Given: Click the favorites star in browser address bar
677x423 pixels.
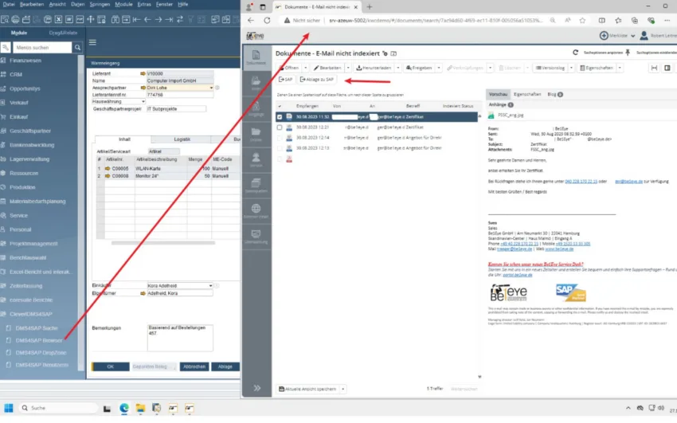Looking at the screenshot, I should coord(582,20).
